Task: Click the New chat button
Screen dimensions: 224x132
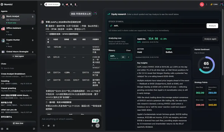Action: pos(18,123)
